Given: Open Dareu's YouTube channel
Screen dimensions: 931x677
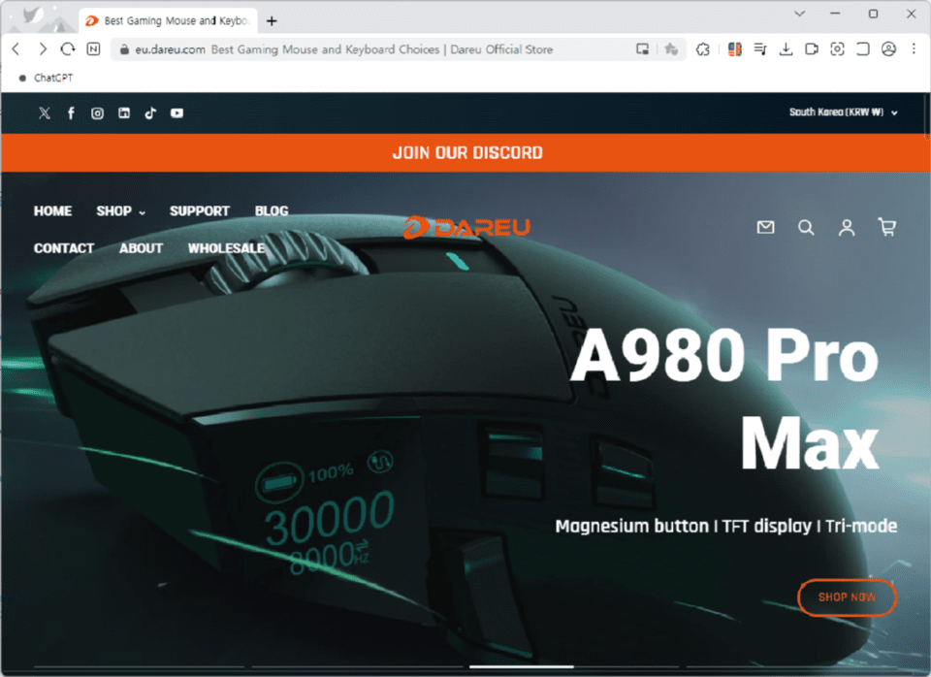Looking at the screenshot, I should (x=177, y=113).
